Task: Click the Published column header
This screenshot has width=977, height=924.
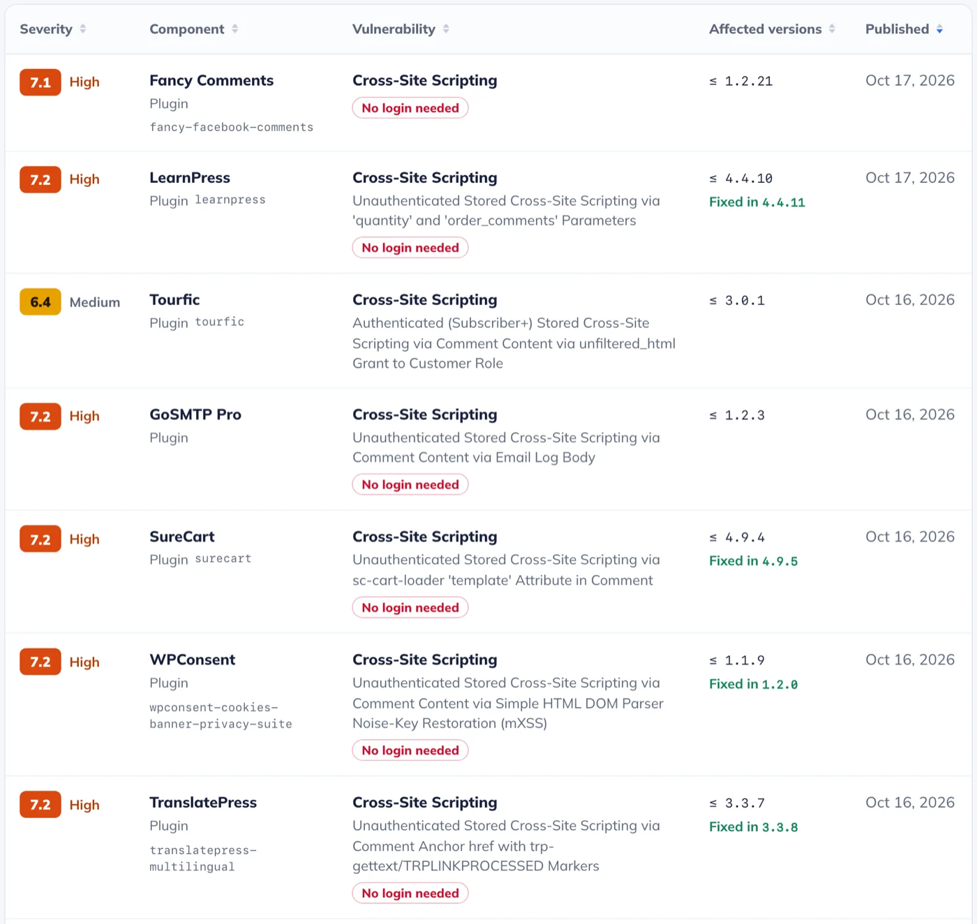Action: (897, 29)
